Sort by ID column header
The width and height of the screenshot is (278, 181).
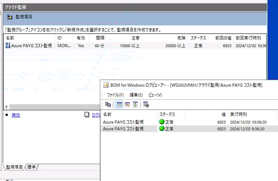(x=64, y=38)
